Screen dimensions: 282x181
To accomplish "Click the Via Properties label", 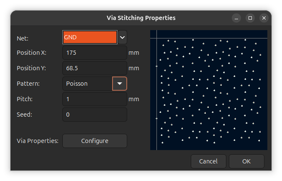I will tap(38, 141).
